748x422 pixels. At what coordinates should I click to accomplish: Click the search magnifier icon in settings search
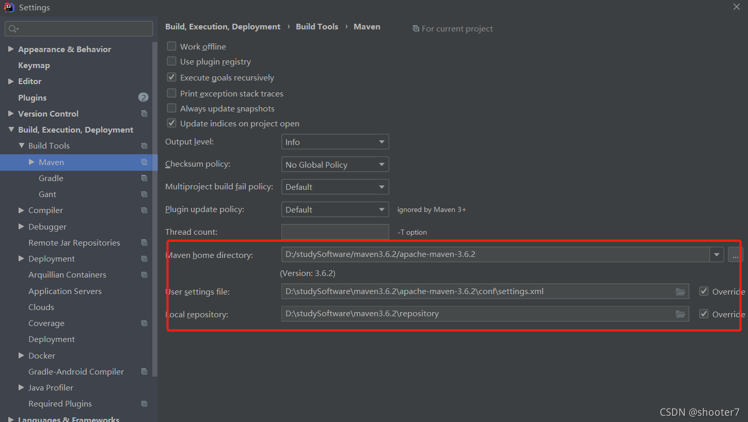tap(13, 29)
